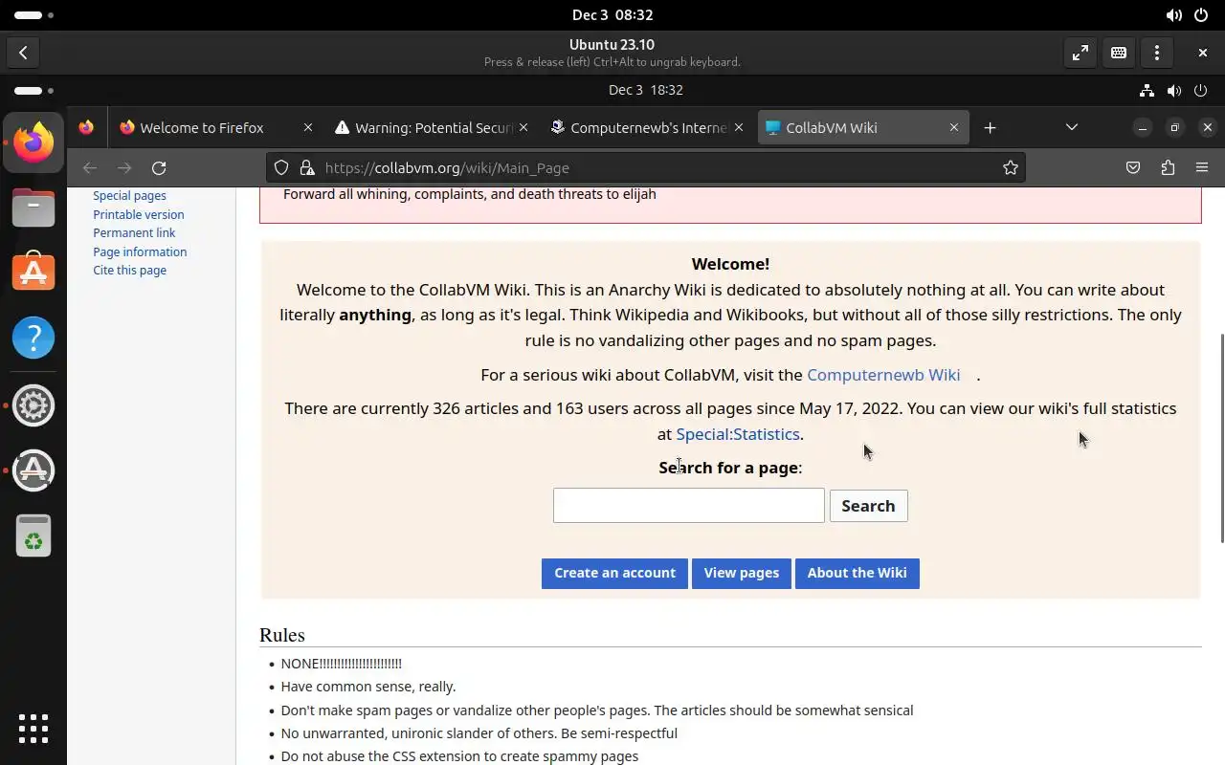Launch Ubuntu Software from the dock

(33, 272)
